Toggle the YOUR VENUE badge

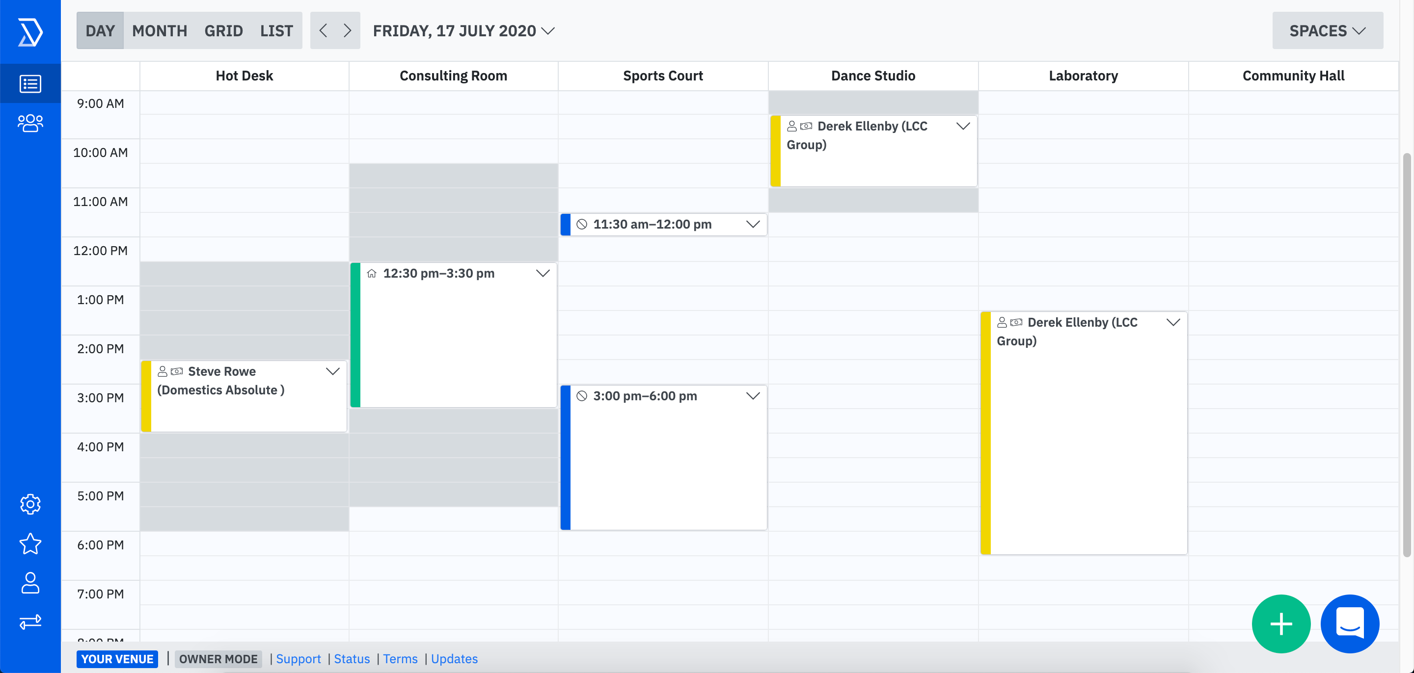tap(117, 659)
